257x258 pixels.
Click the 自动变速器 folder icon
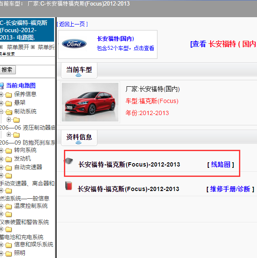[x=9, y=168]
